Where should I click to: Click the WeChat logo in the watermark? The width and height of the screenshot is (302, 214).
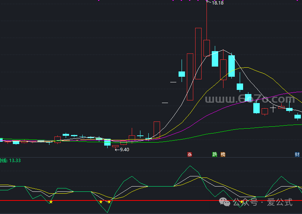coord(226,203)
